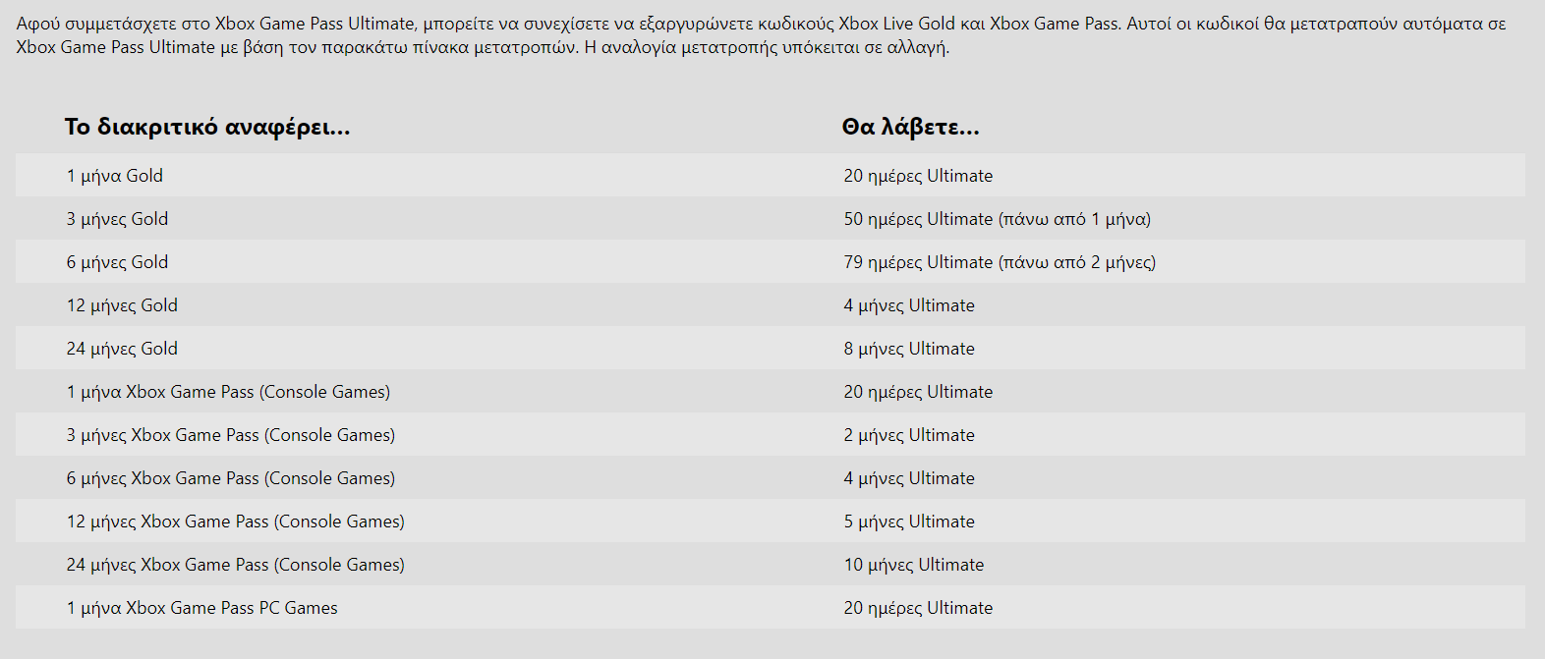Click the intro paragraph about Xbox Game Pass Ultimate

pos(762,35)
